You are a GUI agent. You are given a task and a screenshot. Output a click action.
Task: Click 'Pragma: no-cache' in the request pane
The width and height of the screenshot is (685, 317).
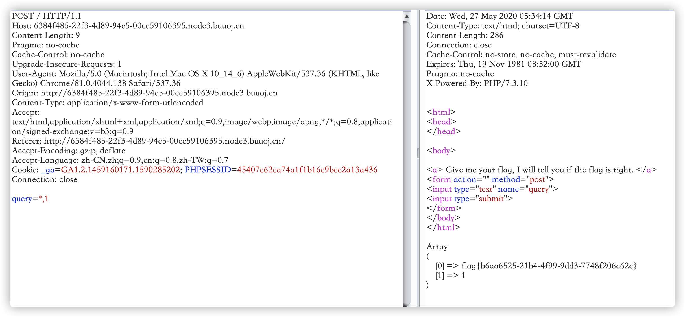(46, 45)
